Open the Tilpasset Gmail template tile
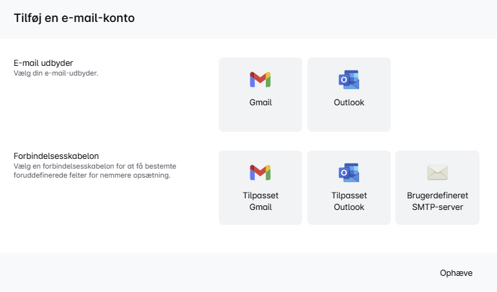497x292 pixels. [x=260, y=218]
